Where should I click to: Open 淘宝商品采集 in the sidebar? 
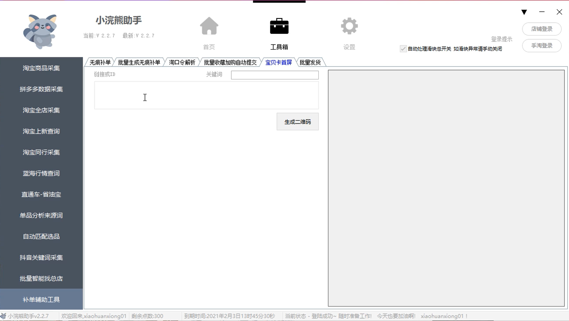tap(41, 68)
